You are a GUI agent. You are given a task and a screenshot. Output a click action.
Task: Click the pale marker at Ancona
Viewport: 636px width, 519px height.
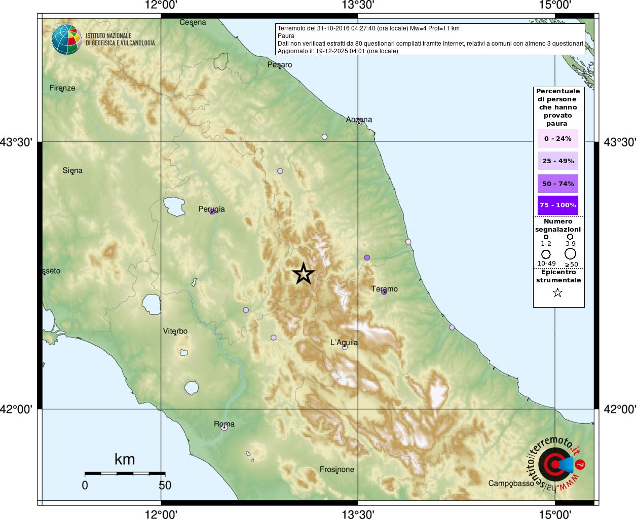[359, 122]
